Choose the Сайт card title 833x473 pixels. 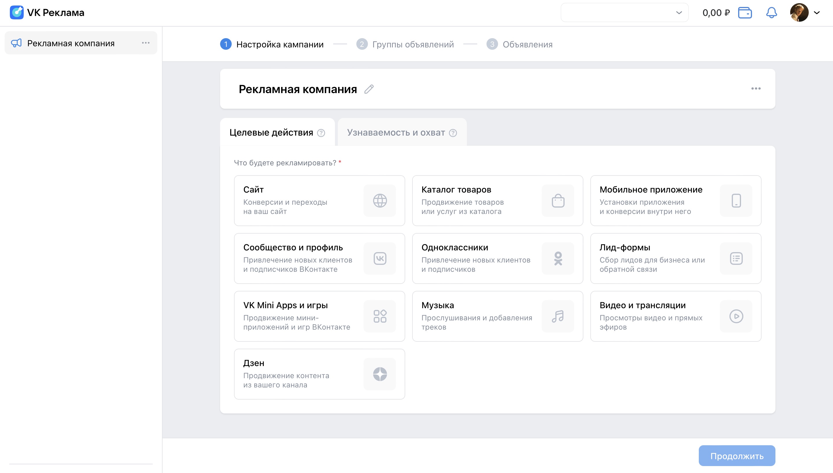[x=253, y=190]
